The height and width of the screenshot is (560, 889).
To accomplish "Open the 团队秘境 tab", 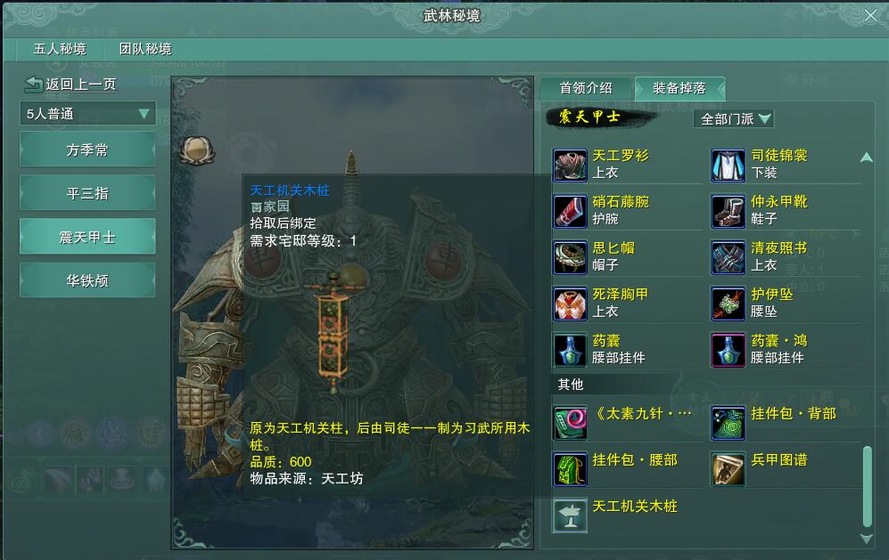I will [145, 49].
